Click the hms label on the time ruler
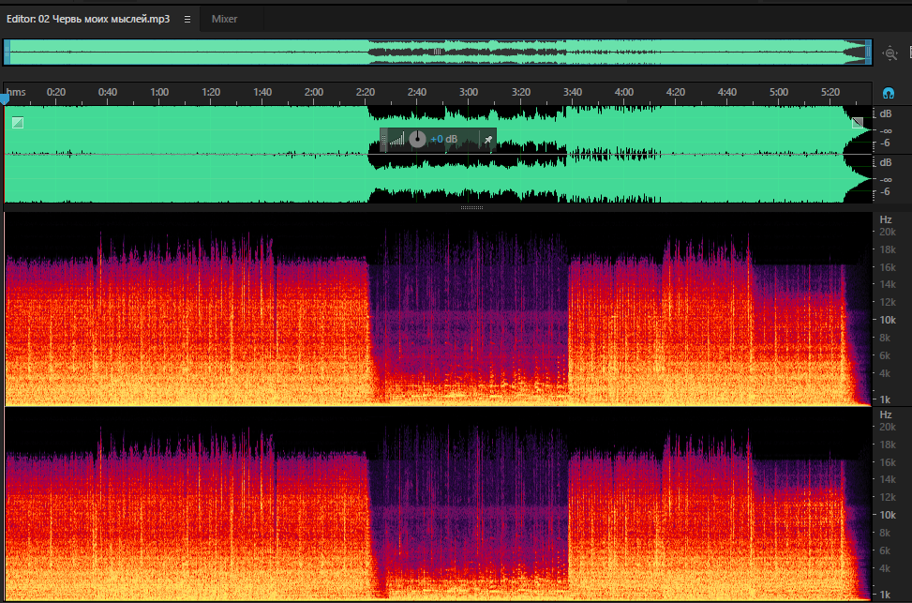Viewport: 912px width, 603px height. (16, 92)
